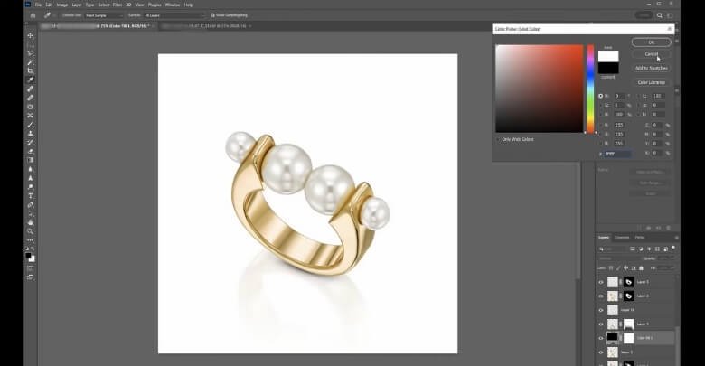705x366 pixels.
Task: Click Color Fill 1 black fill thumbnail
Action: click(613, 337)
